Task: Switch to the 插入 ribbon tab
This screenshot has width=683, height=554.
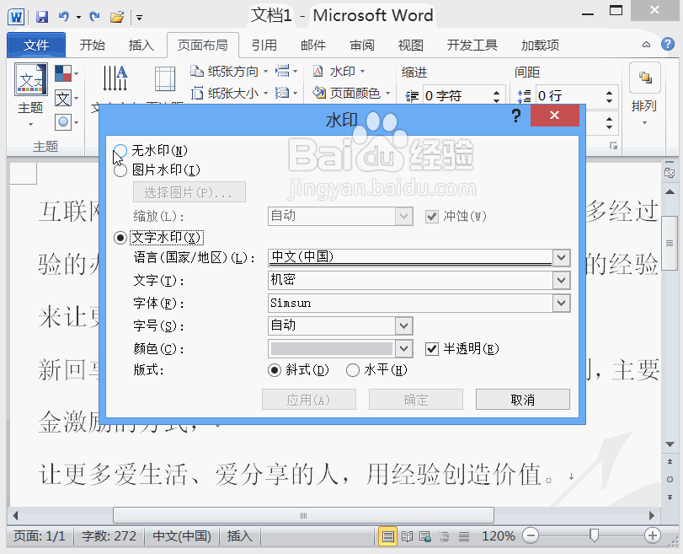Action: pos(141,45)
